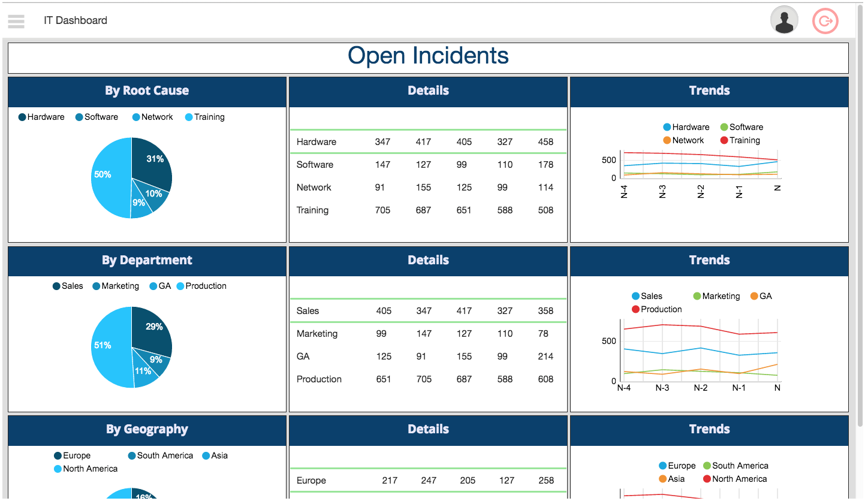Click the value 258 in Europe row
Image resolution: width=865 pixels, height=501 pixels.
545,481
